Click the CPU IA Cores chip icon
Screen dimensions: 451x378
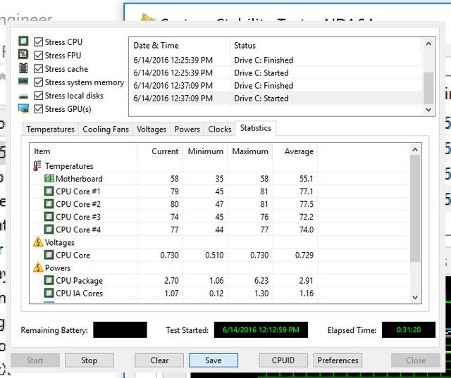coord(49,293)
